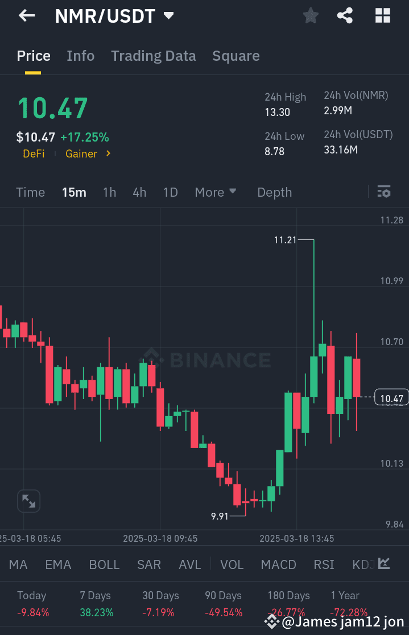Click the 180 Days performance label

(x=288, y=596)
